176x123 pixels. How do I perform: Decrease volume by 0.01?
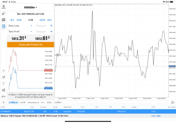pyautogui.click(x=19, y=20)
